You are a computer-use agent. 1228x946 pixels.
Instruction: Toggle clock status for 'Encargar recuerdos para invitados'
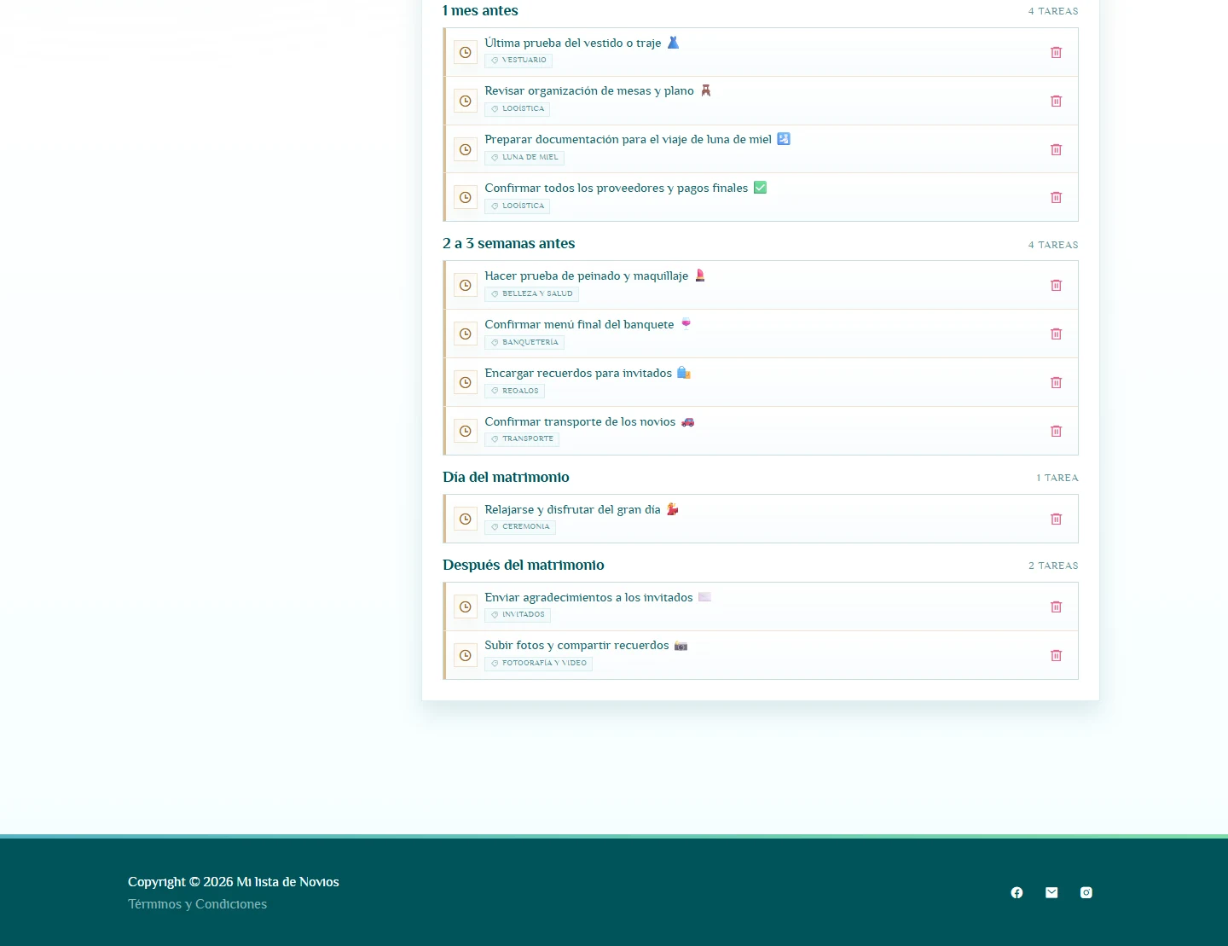(466, 383)
